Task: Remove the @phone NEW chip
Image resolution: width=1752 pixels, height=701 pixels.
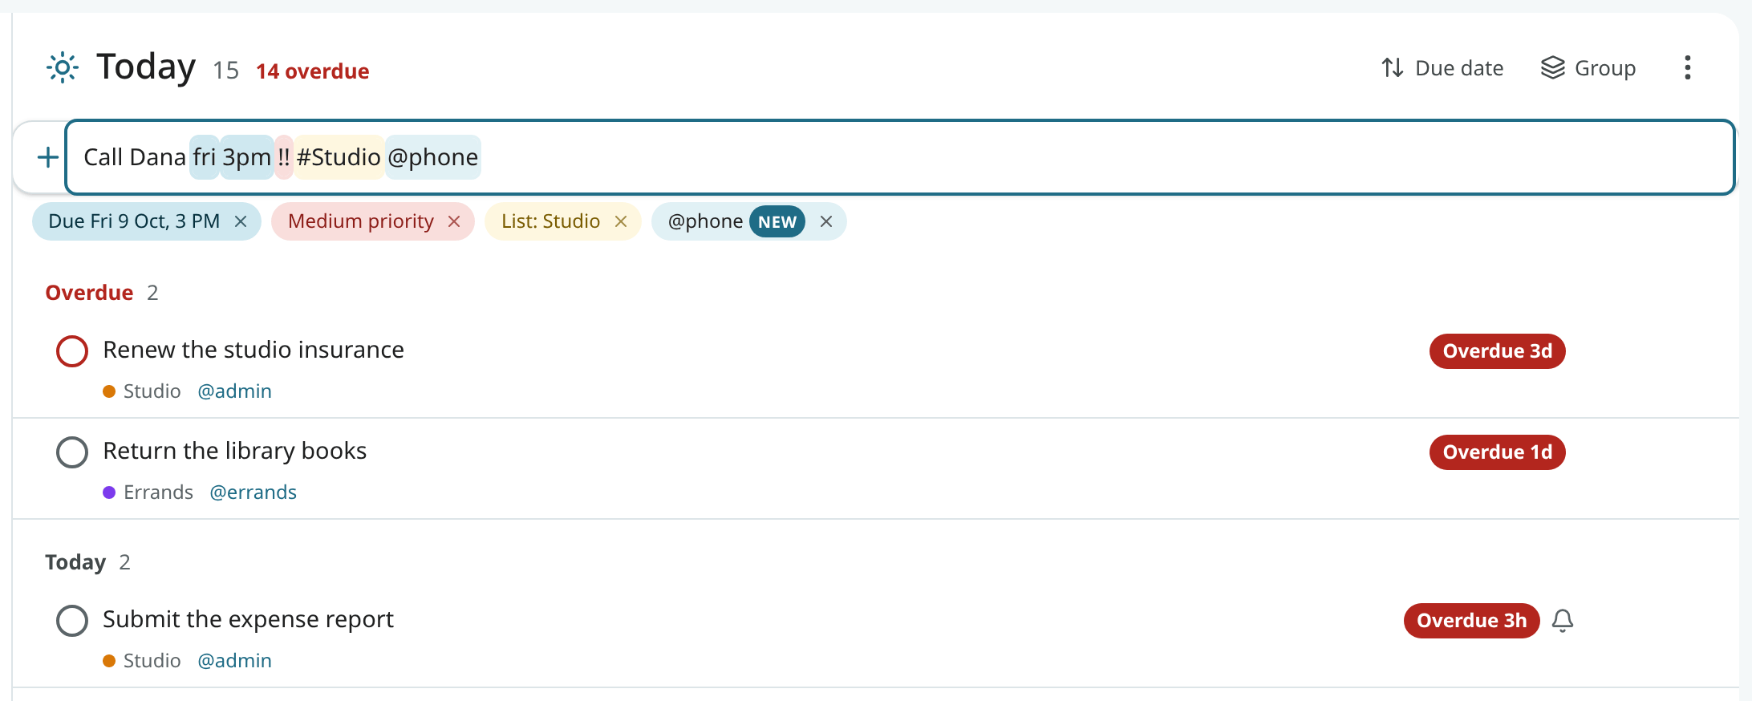Action: (x=826, y=221)
